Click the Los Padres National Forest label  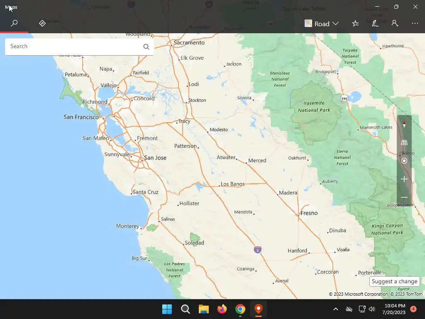coord(174,270)
